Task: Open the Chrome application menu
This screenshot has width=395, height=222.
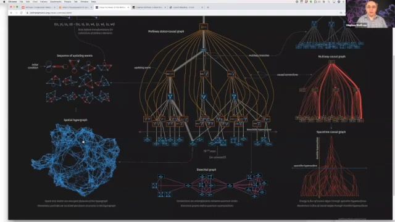Action: pos(12,1)
